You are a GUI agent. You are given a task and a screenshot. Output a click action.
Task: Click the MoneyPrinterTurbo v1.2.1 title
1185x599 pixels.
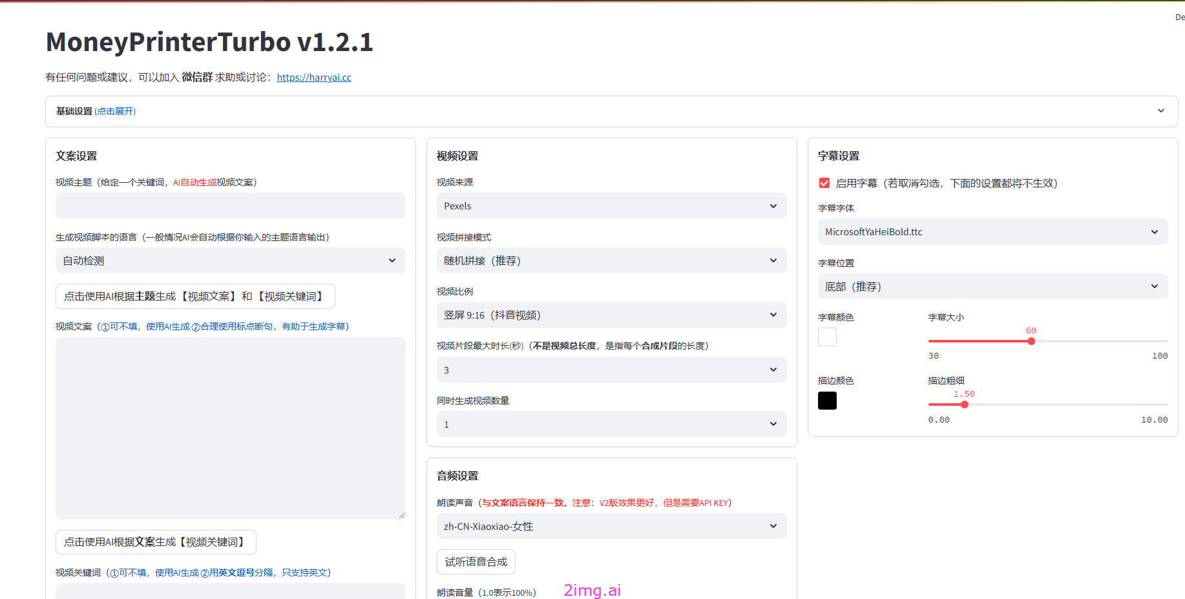209,42
